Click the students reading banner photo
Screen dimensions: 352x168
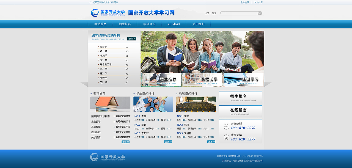click(x=202, y=51)
